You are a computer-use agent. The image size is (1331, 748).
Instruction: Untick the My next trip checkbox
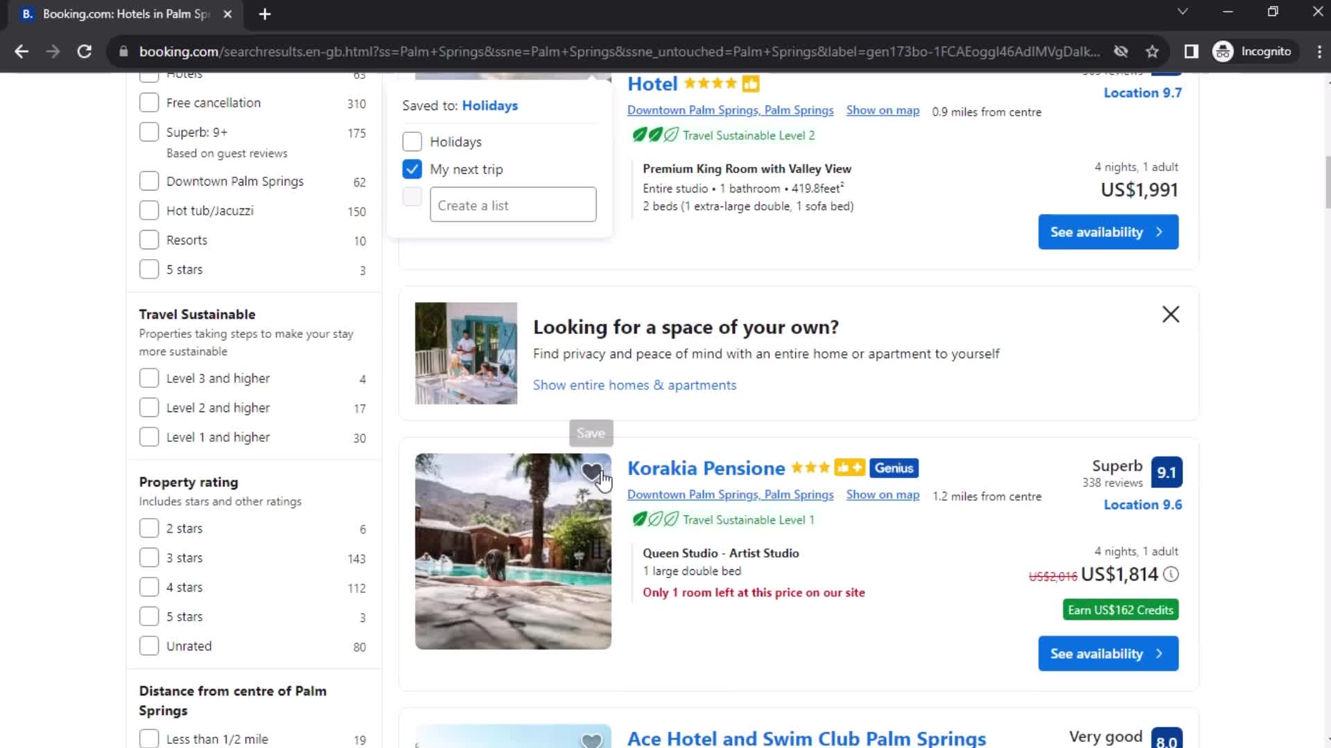pos(412,170)
